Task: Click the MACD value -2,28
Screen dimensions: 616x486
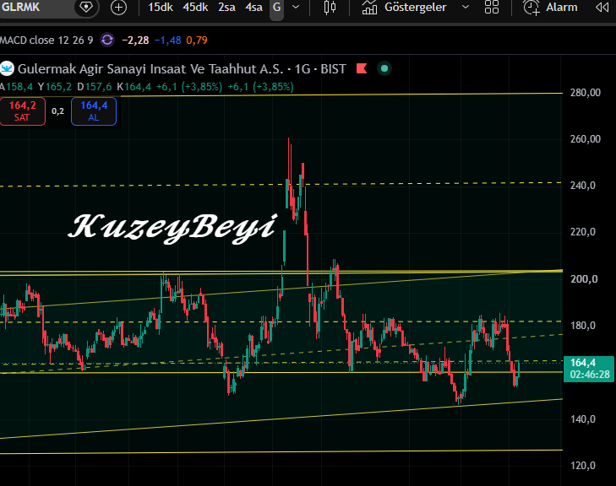Action: 135,40
